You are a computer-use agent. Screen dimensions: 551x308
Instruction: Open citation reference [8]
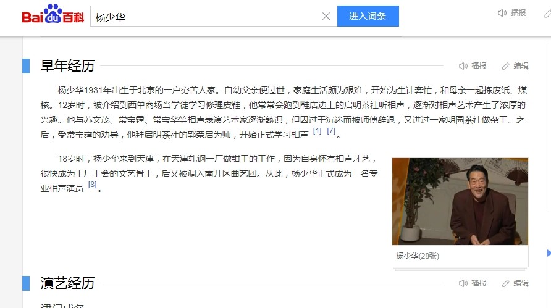92,185
